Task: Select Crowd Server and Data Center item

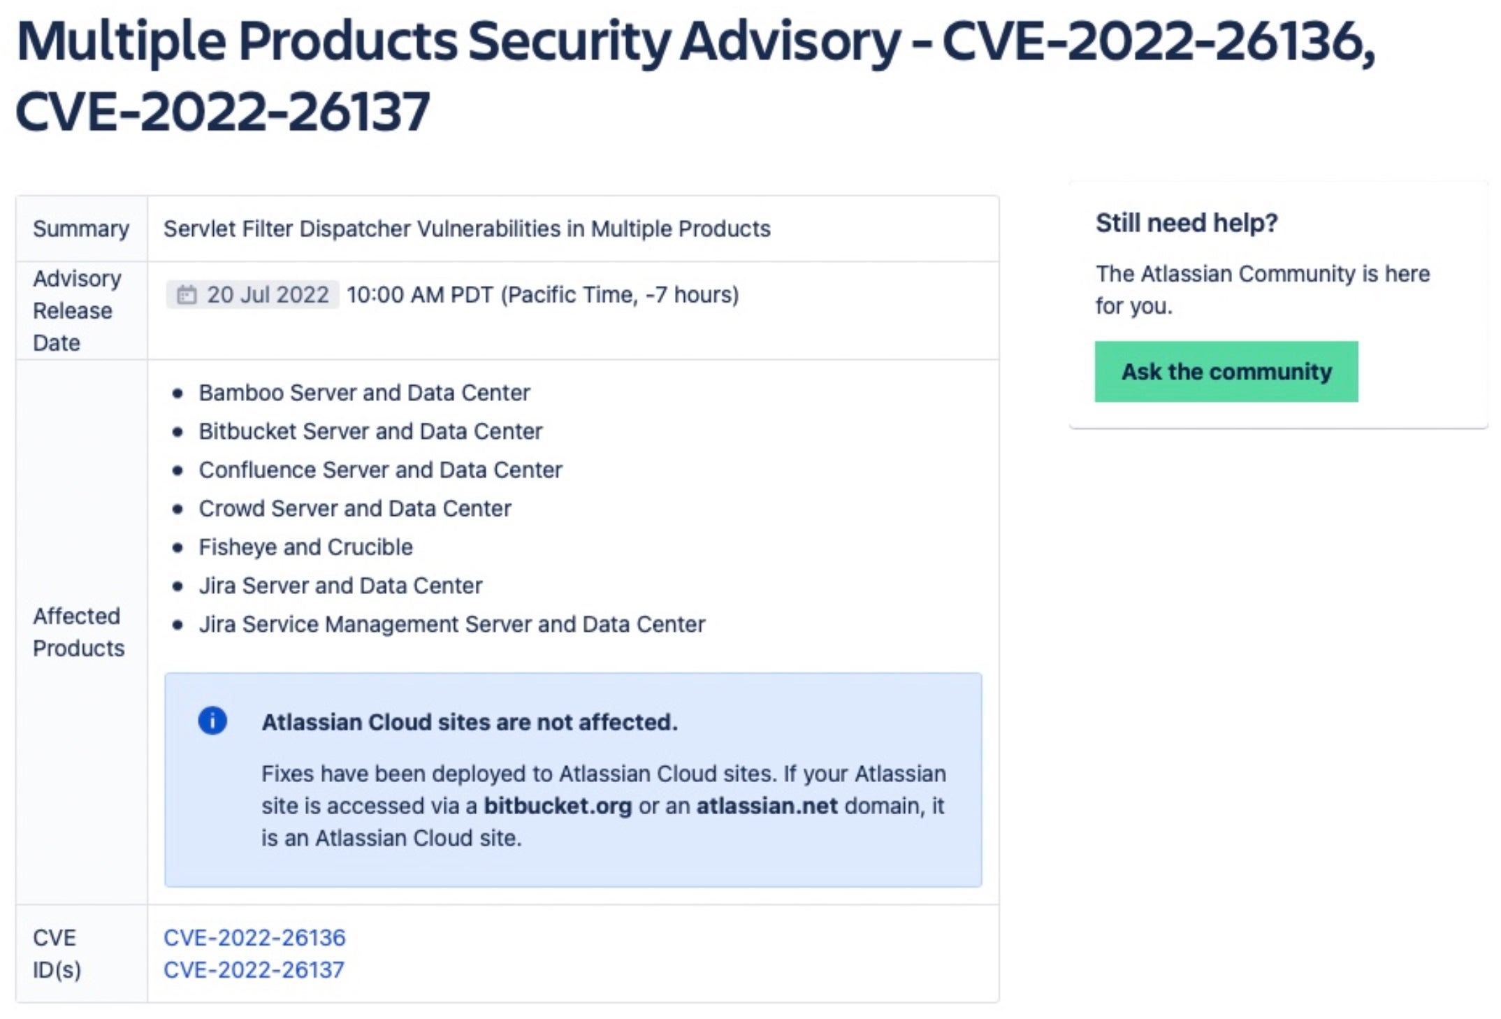Action: [355, 508]
